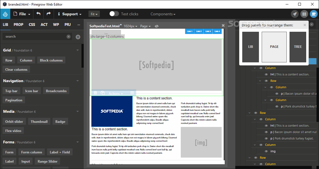The width and height of the screenshot is (319, 169).
Task: Click the coffee cup icon
Action: (313, 14)
